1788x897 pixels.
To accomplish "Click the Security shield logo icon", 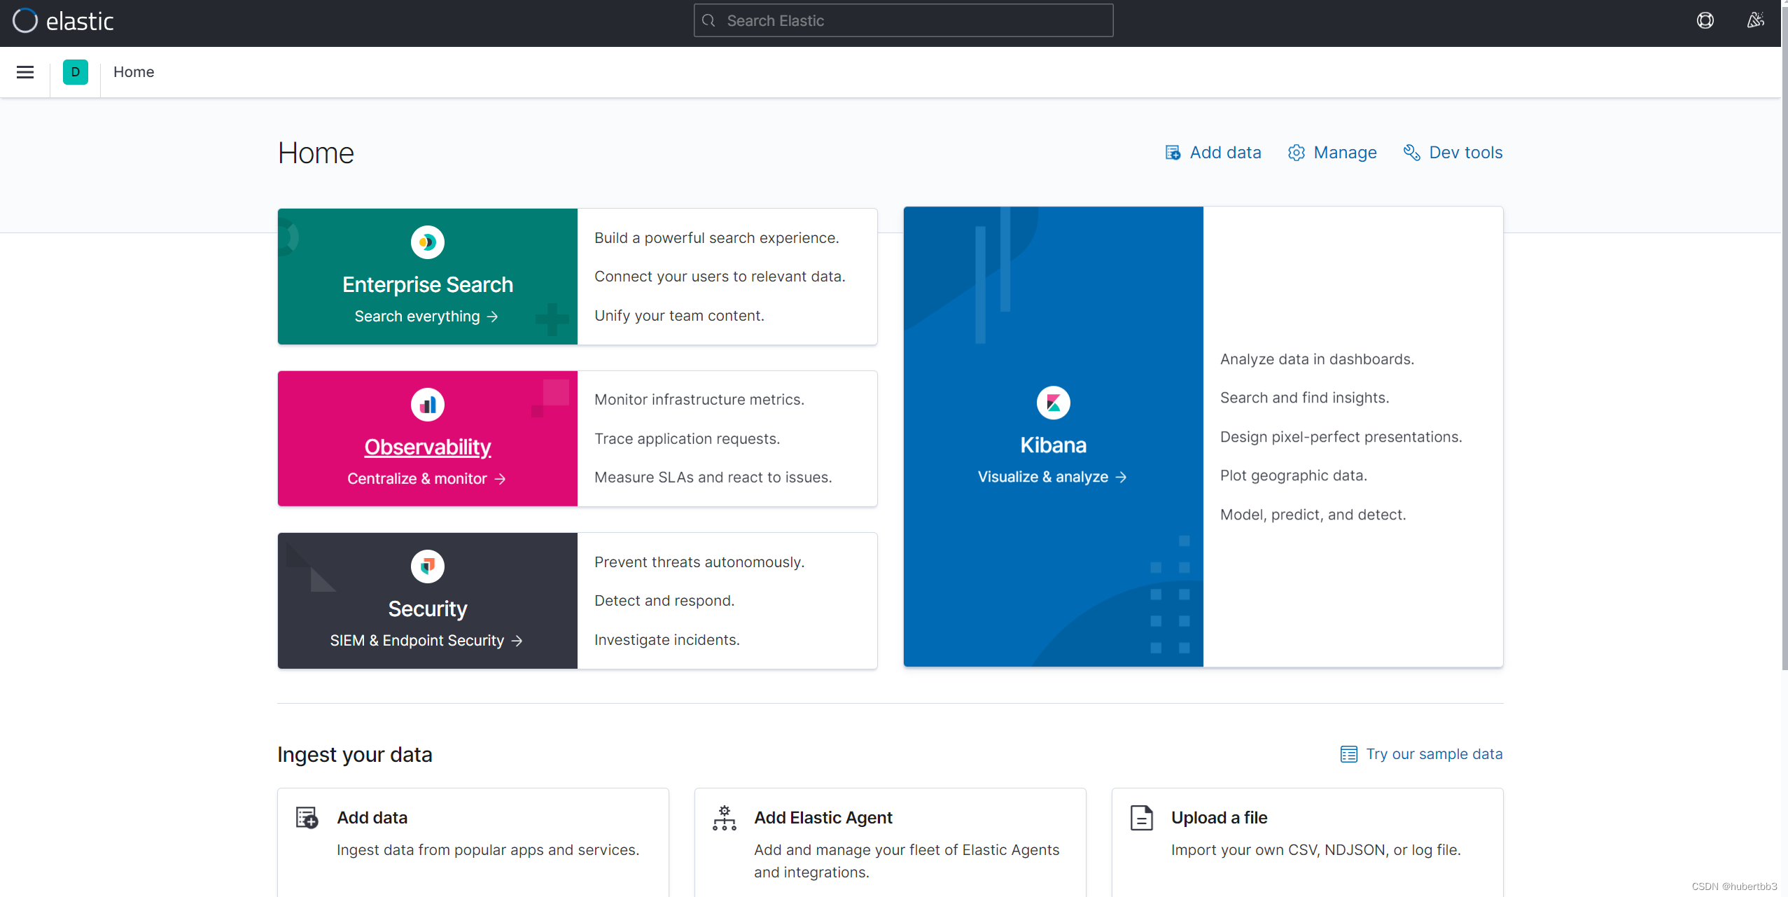I will (427, 566).
